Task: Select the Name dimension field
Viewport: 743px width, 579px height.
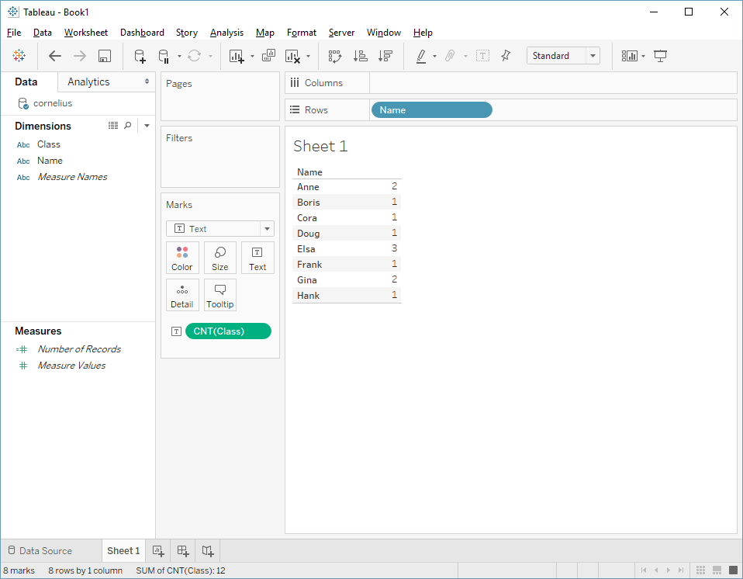Action: (50, 161)
